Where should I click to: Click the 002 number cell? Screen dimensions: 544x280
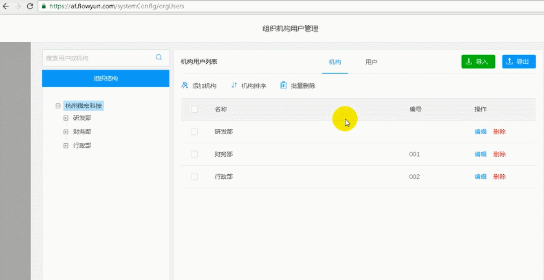coord(415,177)
